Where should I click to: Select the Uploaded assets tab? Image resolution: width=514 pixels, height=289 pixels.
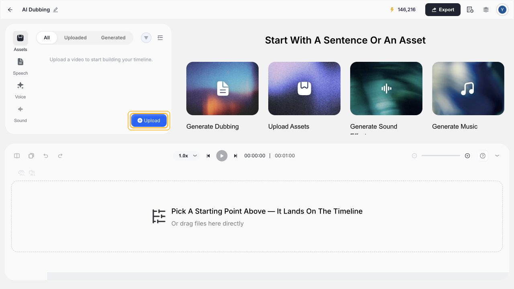(75, 38)
